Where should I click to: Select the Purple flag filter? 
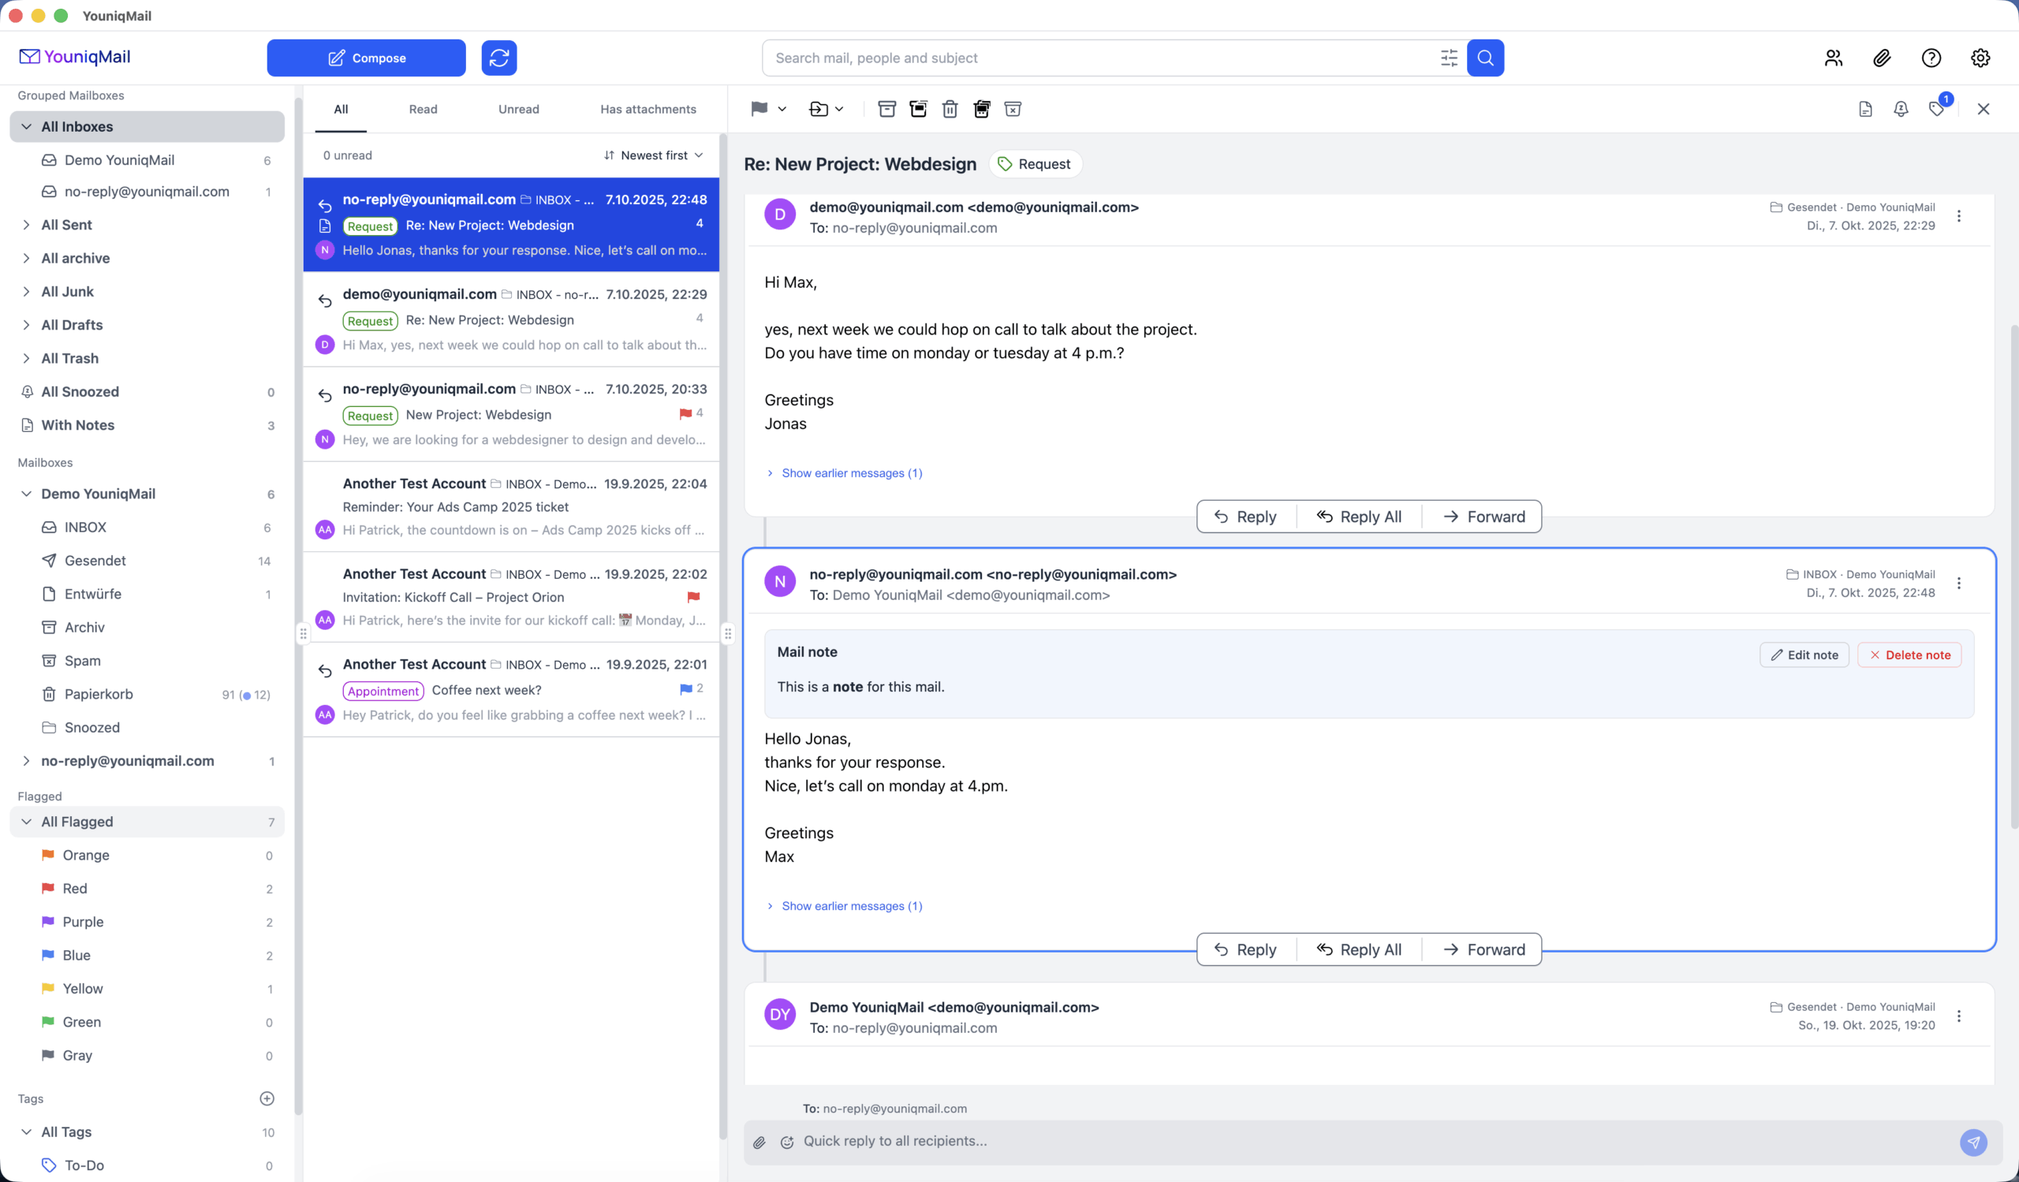tap(83, 922)
